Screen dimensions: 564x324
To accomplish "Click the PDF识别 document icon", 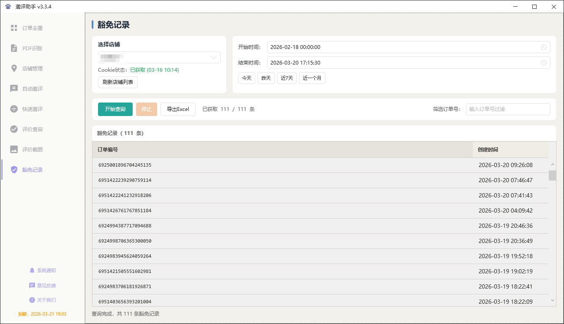I will [14, 49].
